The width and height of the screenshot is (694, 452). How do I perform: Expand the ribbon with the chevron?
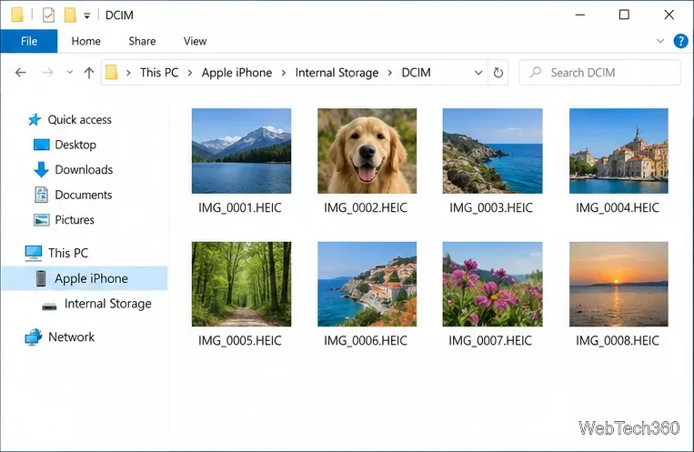click(660, 41)
